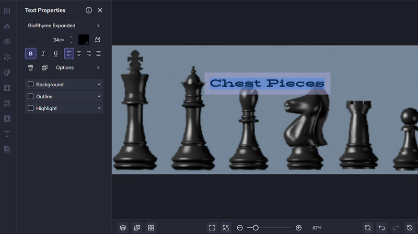418x234 pixels.
Task: Enable the Outline checkbox
Action: 31,97
